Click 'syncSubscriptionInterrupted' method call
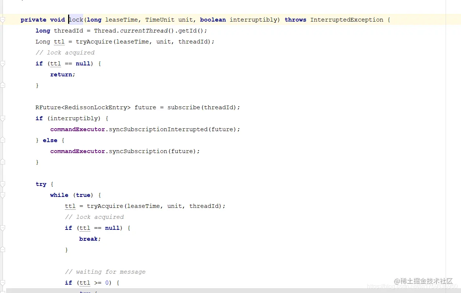 point(158,129)
